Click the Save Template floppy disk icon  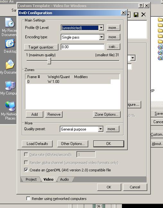click(136, 15)
